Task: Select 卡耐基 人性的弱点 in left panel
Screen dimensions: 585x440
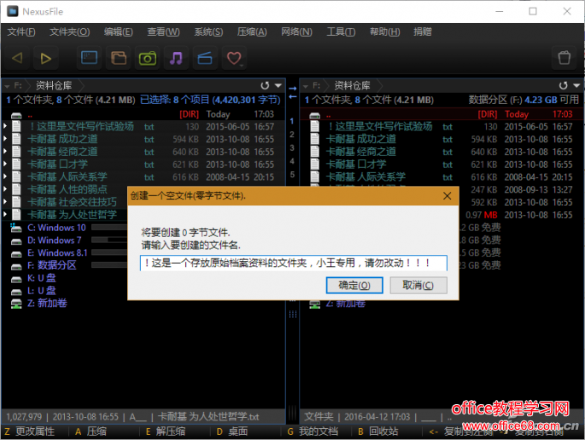Action: click(x=67, y=189)
